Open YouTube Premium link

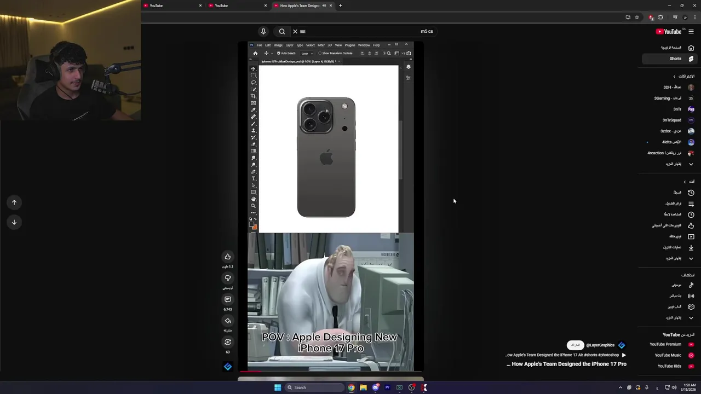click(671, 344)
